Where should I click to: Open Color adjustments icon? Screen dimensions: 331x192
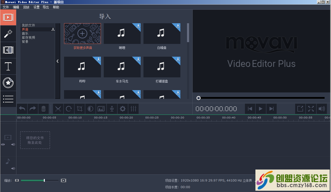(90, 109)
